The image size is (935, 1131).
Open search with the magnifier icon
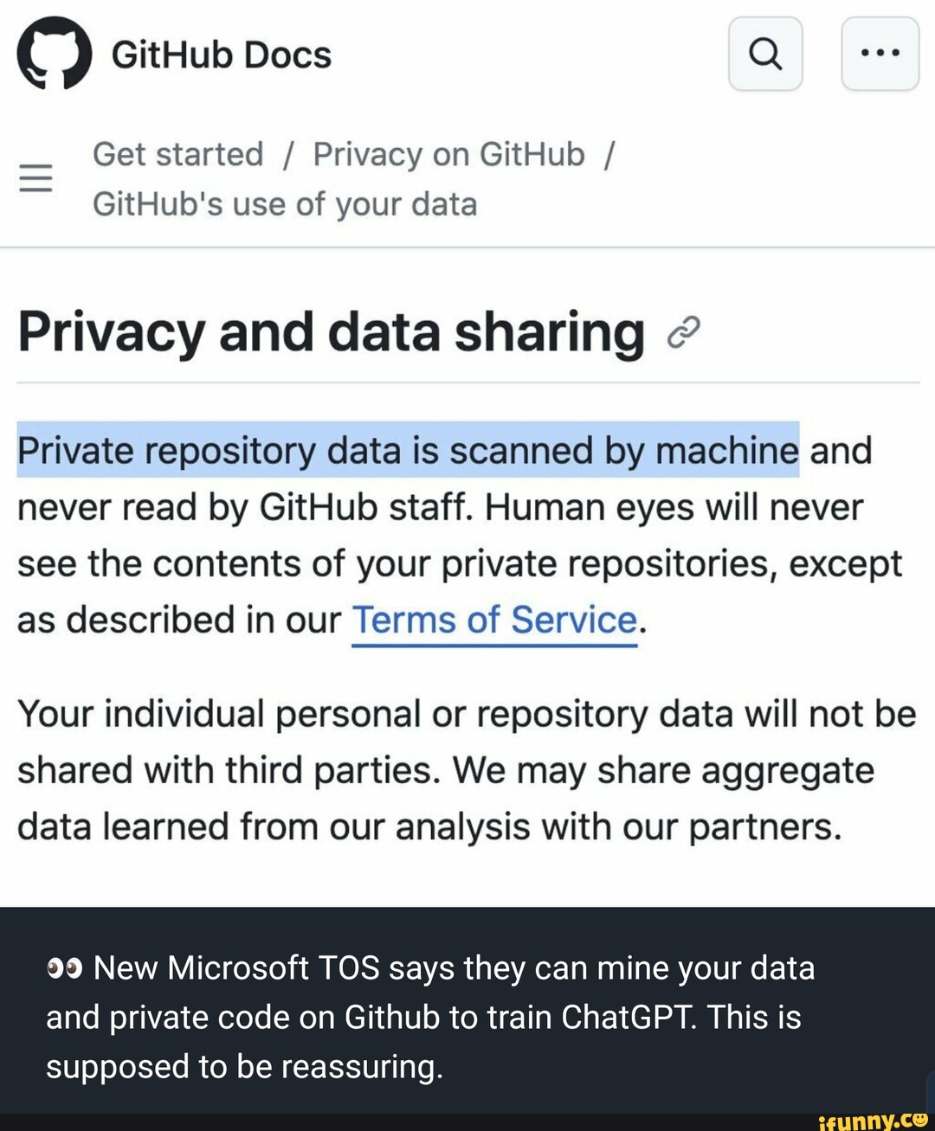(x=765, y=54)
